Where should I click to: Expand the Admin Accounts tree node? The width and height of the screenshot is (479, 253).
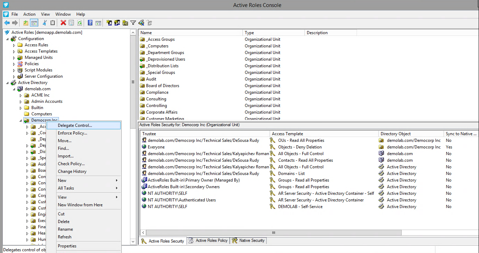click(x=21, y=101)
